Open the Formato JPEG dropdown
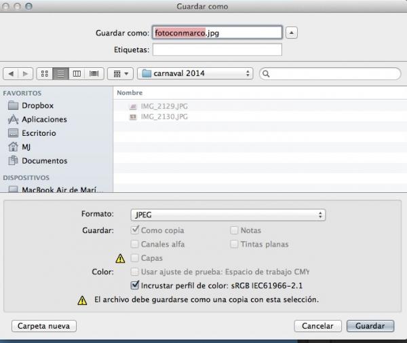407x343 pixels. click(x=228, y=215)
